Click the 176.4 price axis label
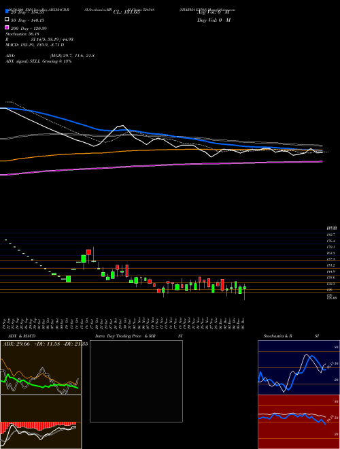 click(331, 241)
